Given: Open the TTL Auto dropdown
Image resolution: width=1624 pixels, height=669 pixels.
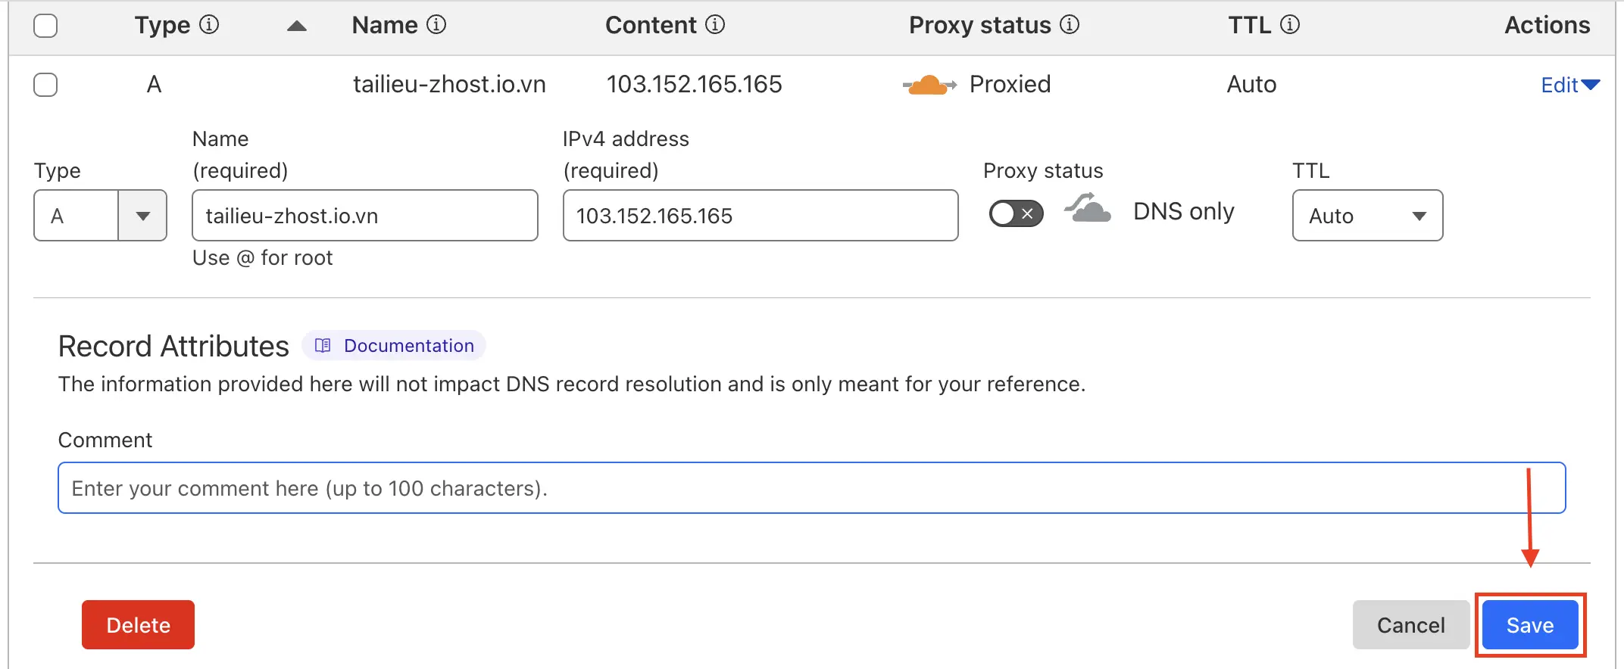Looking at the screenshot, I should [x=1367, y=216].
